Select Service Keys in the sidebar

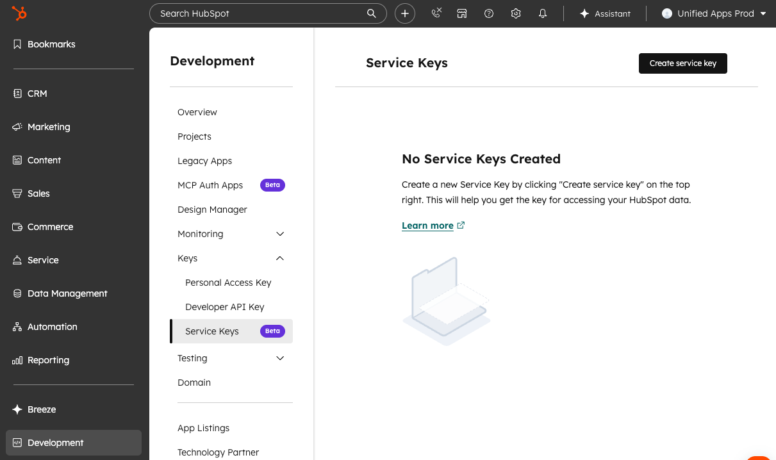coord(231,331)
